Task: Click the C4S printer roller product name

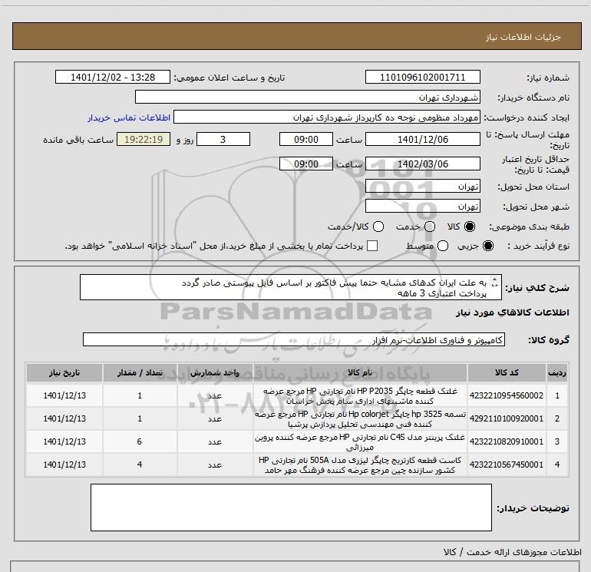Action: click(x=359, y=441)
